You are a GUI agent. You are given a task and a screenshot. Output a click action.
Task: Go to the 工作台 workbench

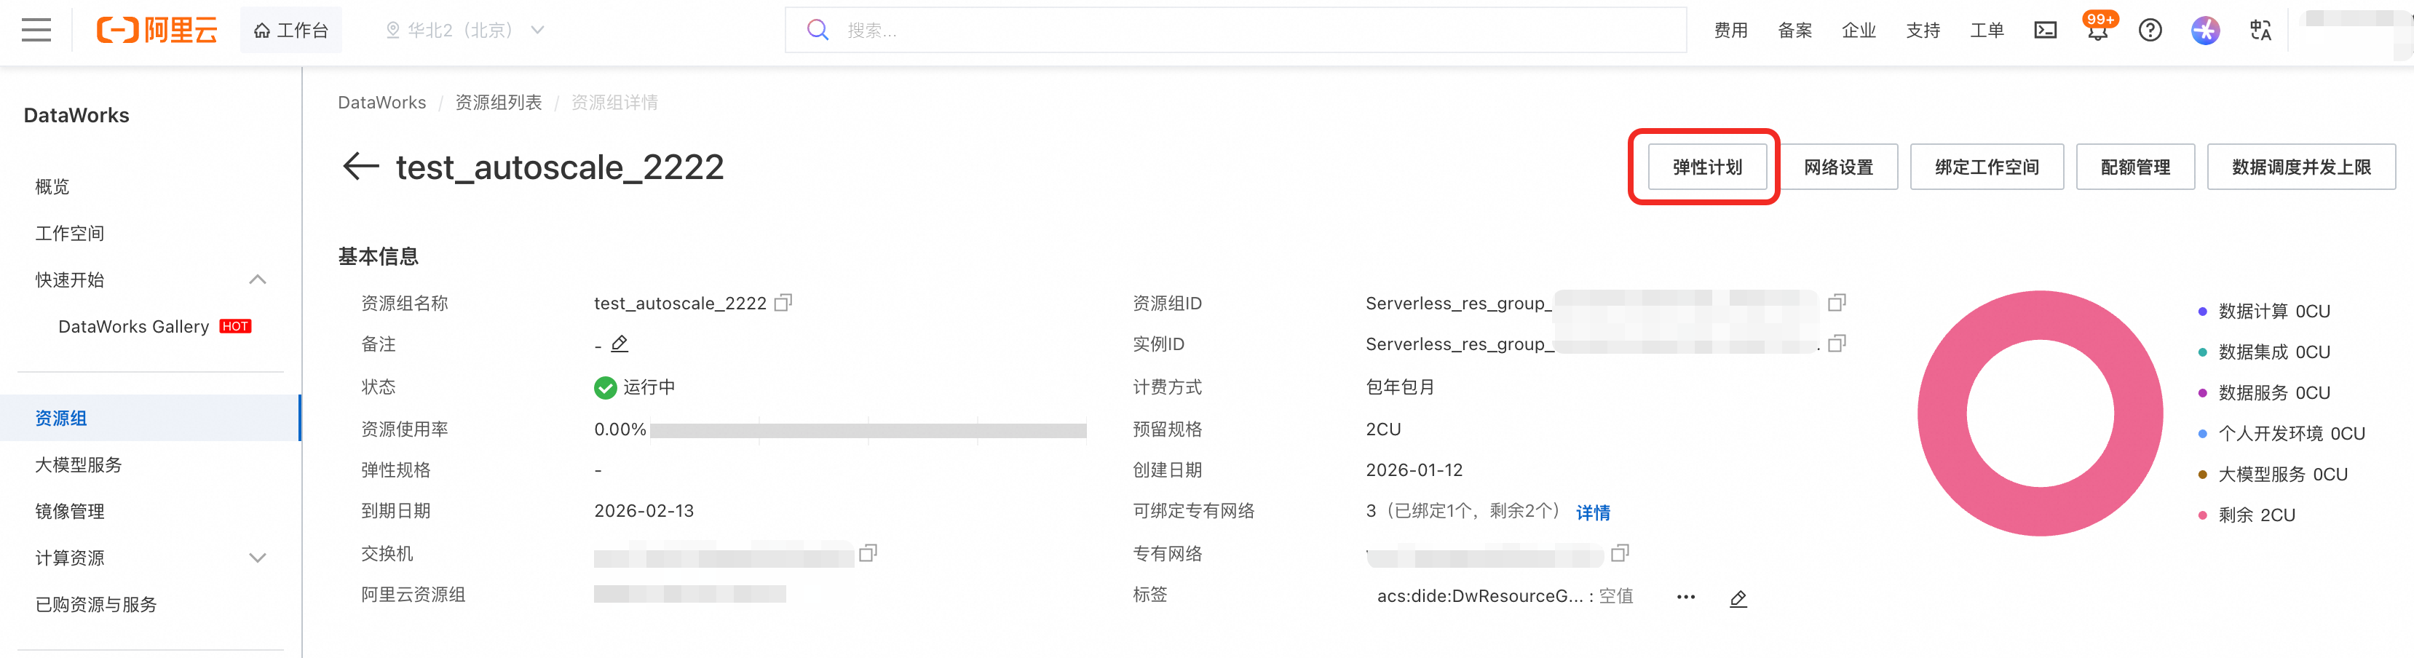click(290, 30)
